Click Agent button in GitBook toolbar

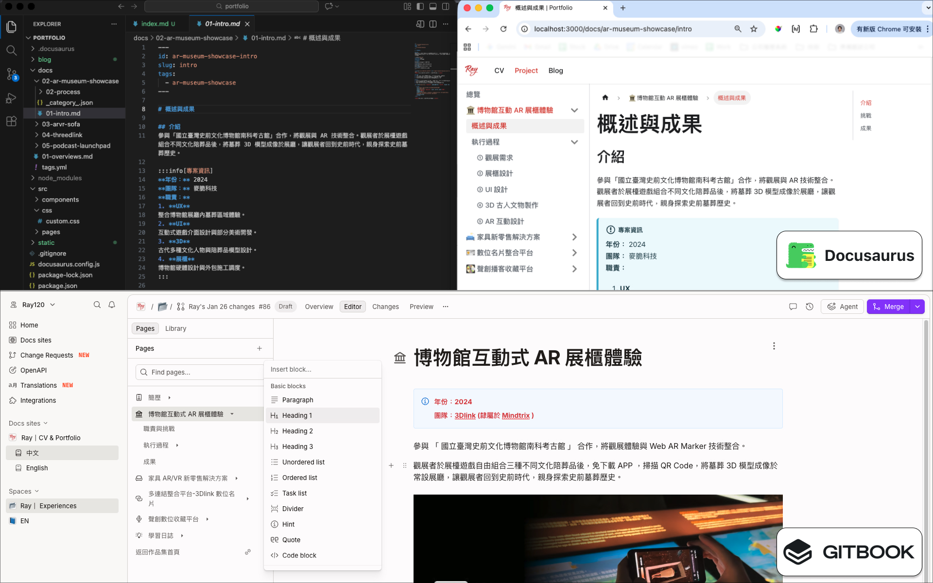click(843, 307)
